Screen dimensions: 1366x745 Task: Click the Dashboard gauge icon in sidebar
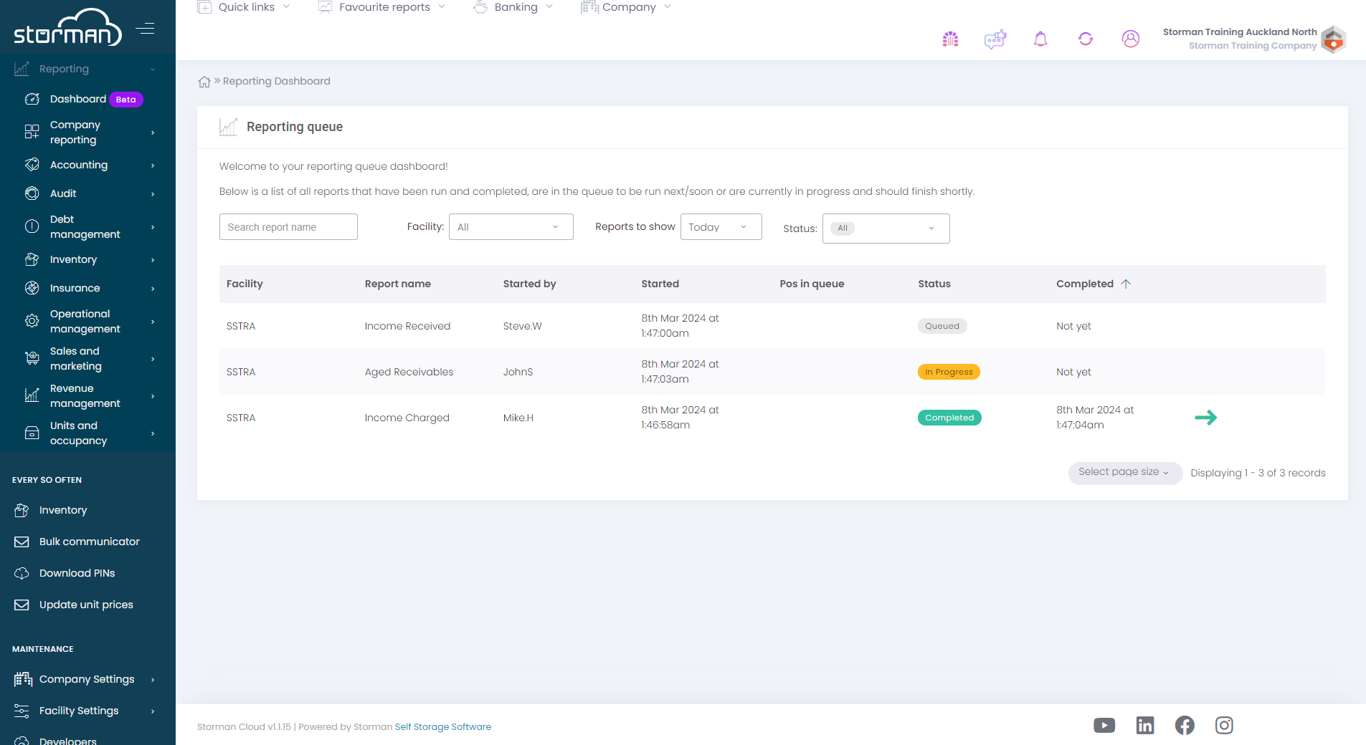[x=32, y=99]
